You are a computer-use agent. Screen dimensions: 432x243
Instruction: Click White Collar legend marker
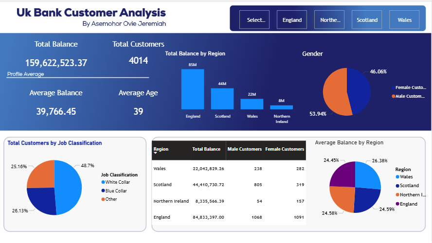(103, 182)
